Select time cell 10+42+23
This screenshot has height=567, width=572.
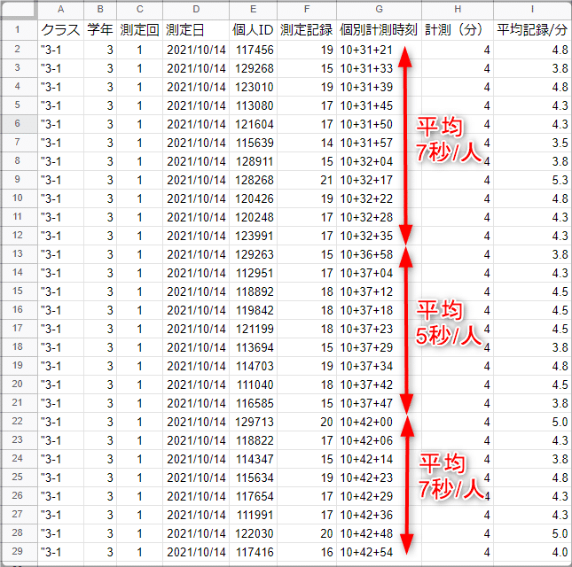coord(379,478)
